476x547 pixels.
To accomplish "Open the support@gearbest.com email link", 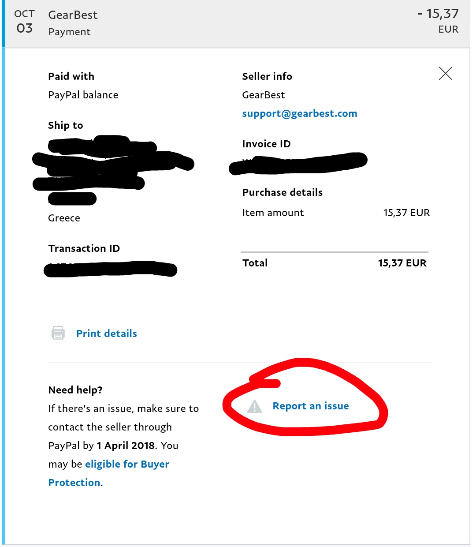I will pos(300,113).
